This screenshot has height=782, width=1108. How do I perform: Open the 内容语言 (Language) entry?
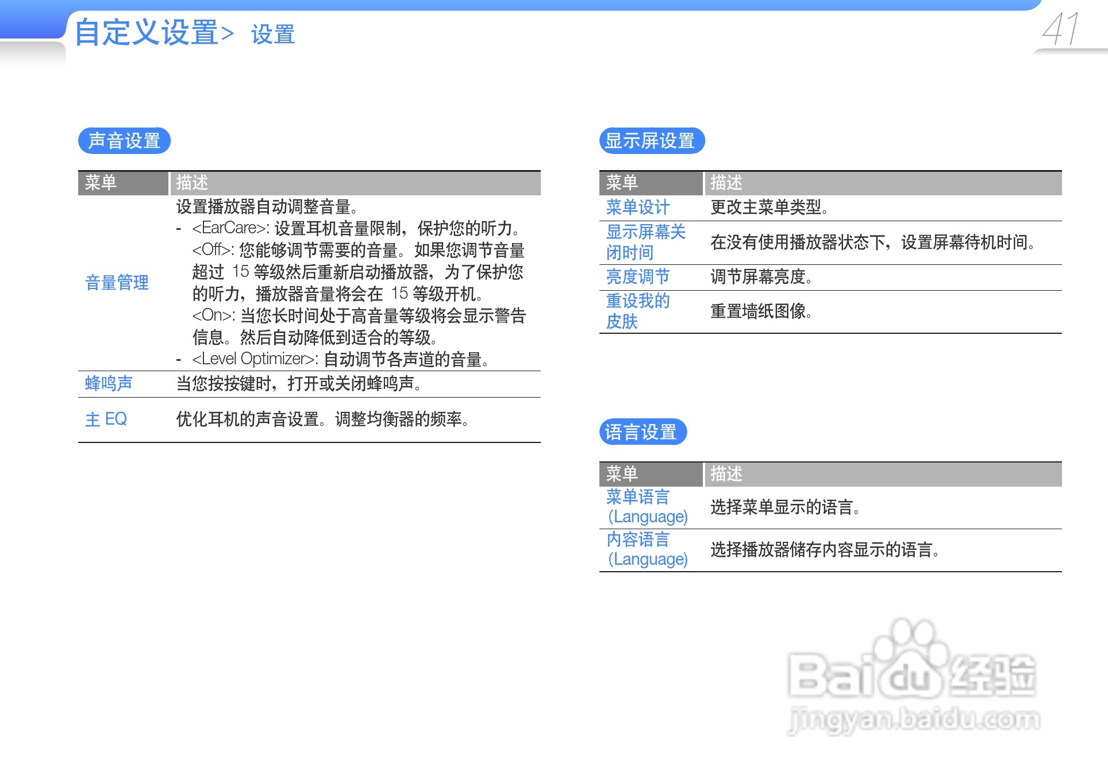[647, 549]
